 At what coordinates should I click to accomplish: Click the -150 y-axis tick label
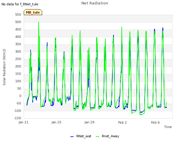pos(18,118)
